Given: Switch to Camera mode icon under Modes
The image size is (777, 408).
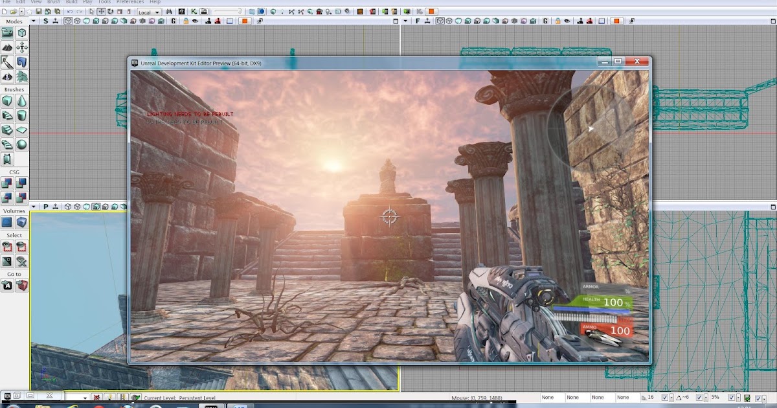Looking at the screenshot, I should pos(7,32).
